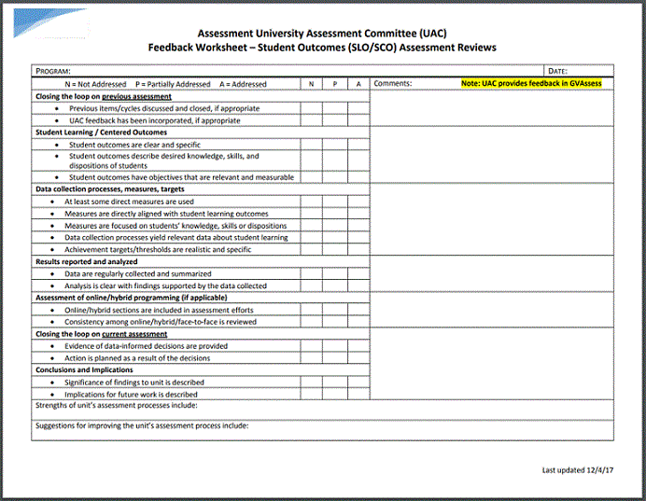This screenshot has height=501, width=646.
Task: Check P for 'Achievement targets/thresholds are realistic'
Action: pyautogui.click(x=335, y=250)
